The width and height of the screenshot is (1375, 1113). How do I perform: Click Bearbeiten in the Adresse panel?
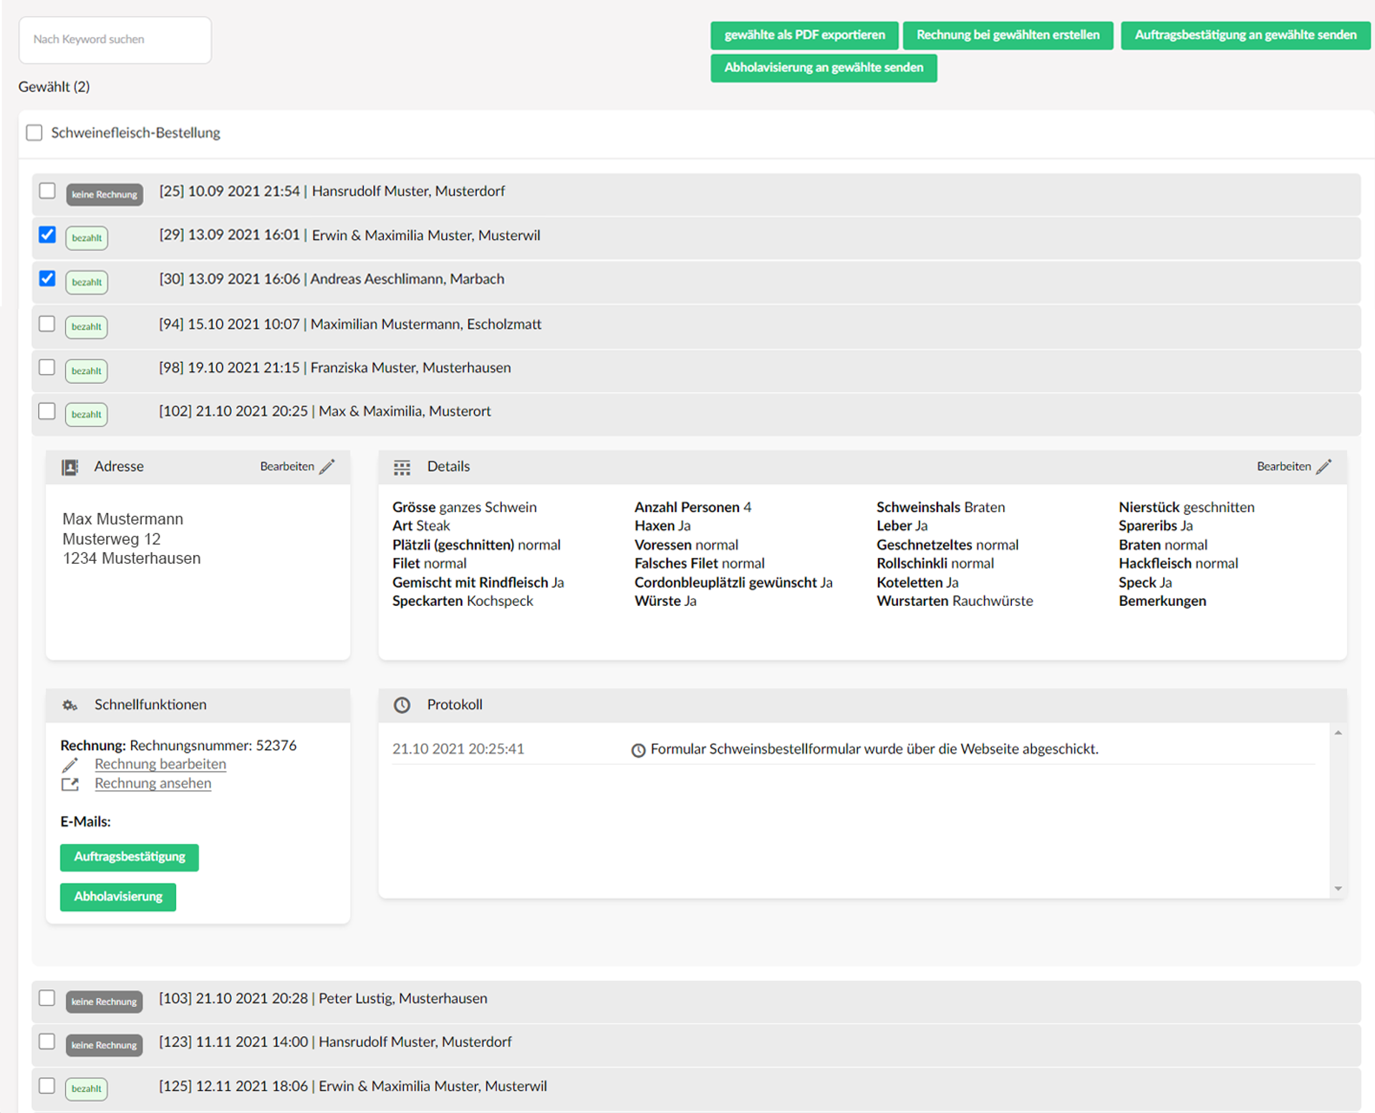pos(287,467)
